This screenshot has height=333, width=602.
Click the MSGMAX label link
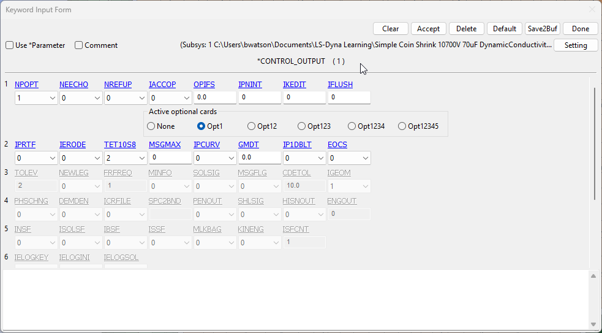[x=165, y=145]
